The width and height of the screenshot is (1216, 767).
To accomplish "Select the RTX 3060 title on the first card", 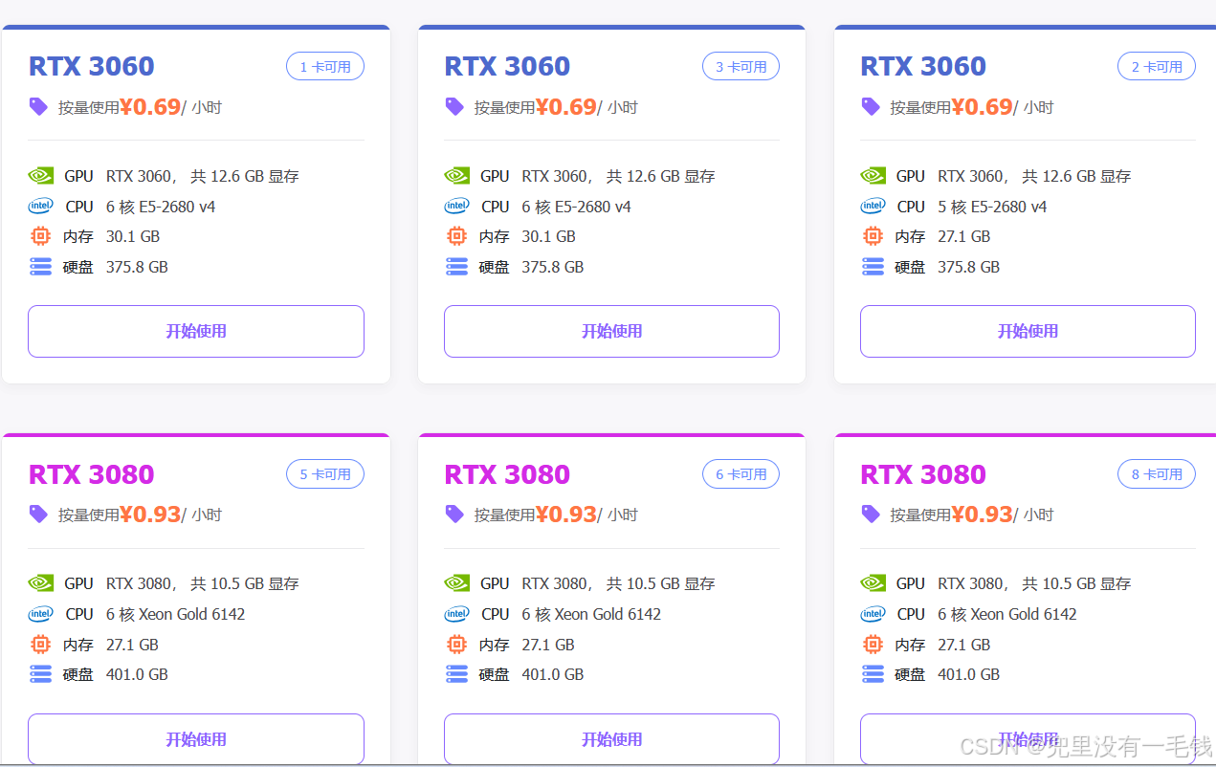I will tap(91, 66).
